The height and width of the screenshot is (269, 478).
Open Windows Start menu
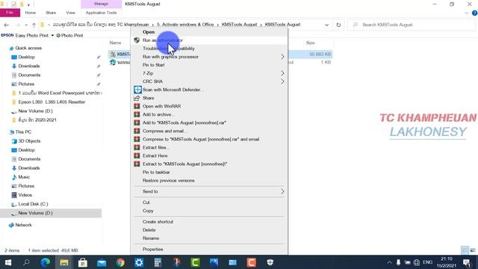click(8, 262)
